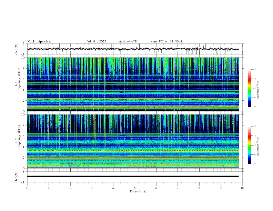This screenshot has height=211, width=273.
Task: Click the "-3" label on the ch.1 color bar
Action: pos(254,70)
